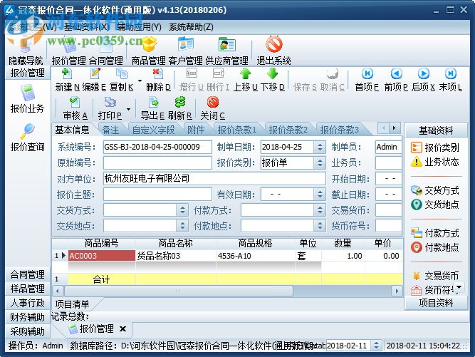Select the 项目清单 bottom tab
475x357 pixels.
point(72,304)
